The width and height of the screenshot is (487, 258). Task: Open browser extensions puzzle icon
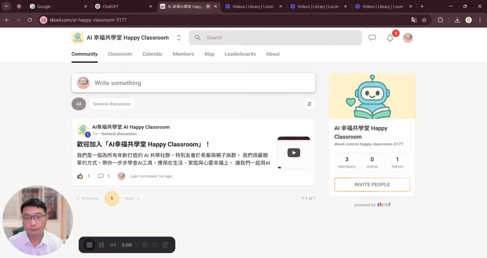click(440, 20)
